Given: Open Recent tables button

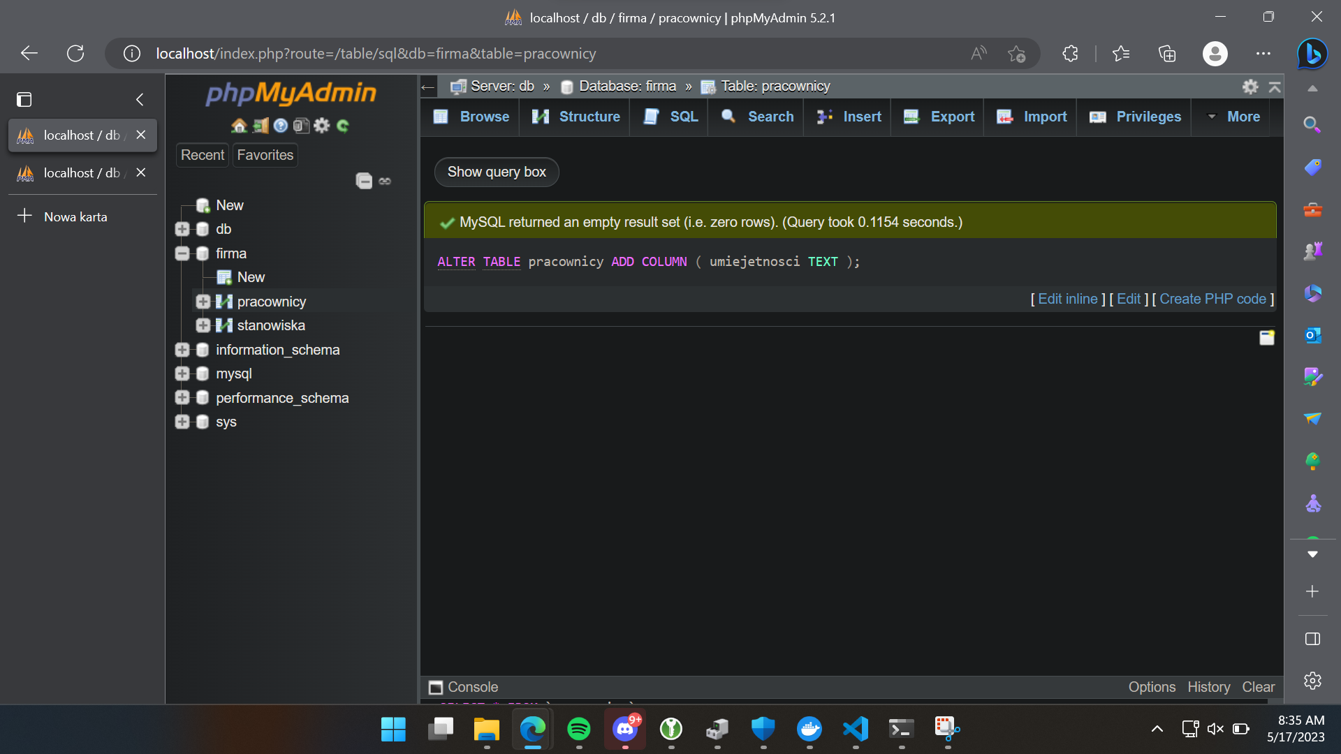Looking at the screenshot, I should [x=203, y=155].
